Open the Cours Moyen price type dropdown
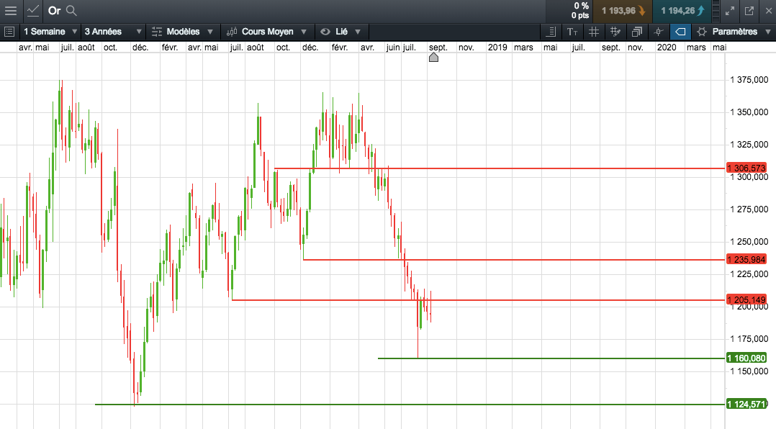The width and height of the screenshot is (776, 429). point(304,32)
